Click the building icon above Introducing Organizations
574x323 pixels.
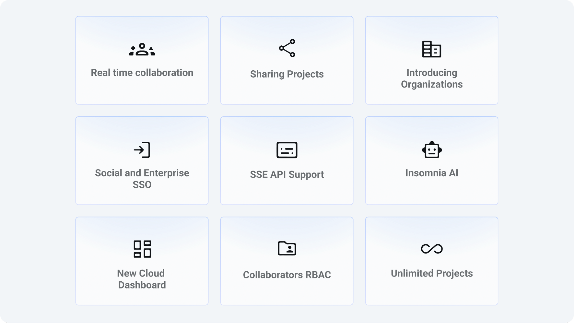[432, 49]
